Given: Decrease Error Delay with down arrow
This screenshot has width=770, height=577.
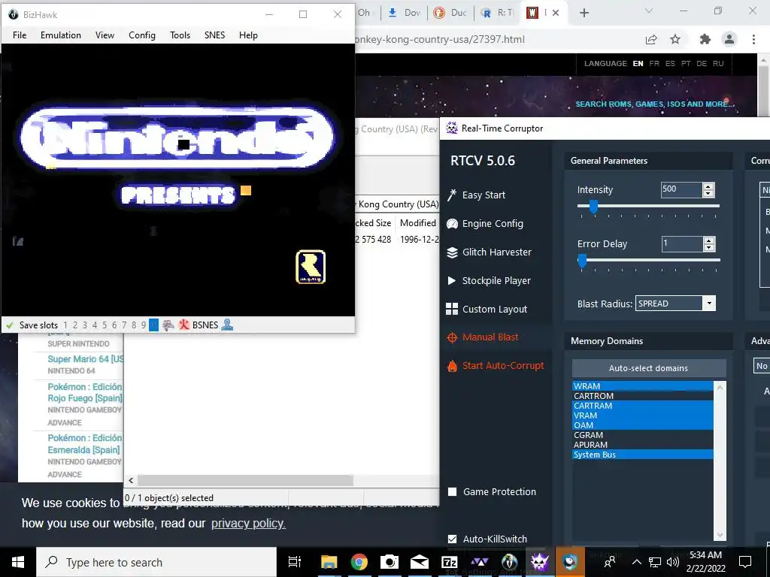Looking at the screenshot, I should 708,247.
